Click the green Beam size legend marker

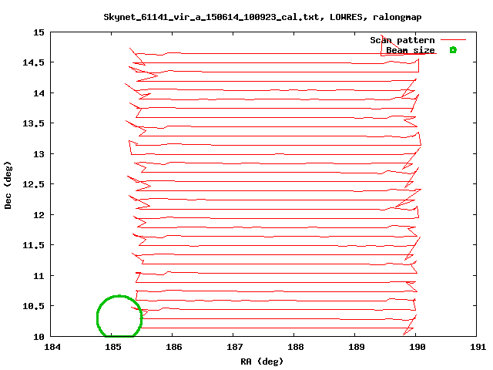click(453, 50)
